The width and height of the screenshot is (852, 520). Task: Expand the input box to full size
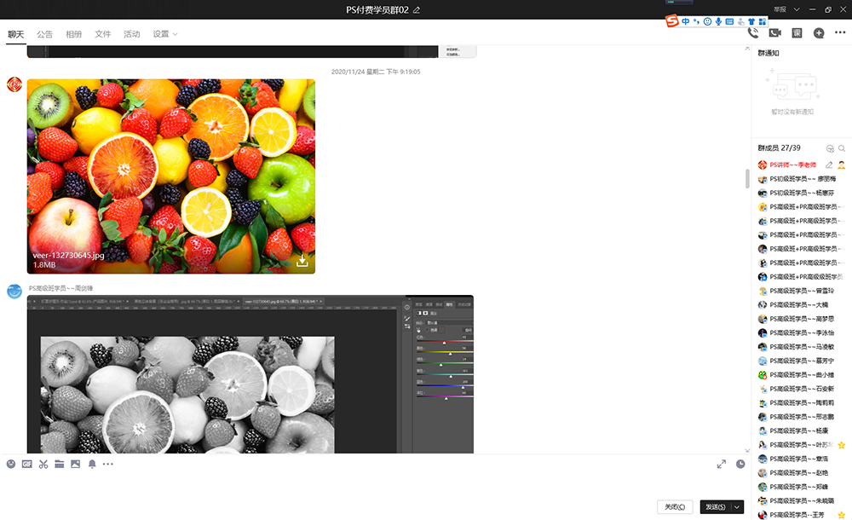[x=722, y=464]
